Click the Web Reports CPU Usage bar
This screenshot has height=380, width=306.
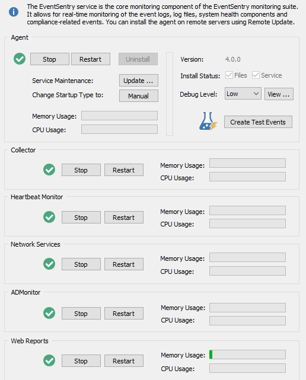247,368
